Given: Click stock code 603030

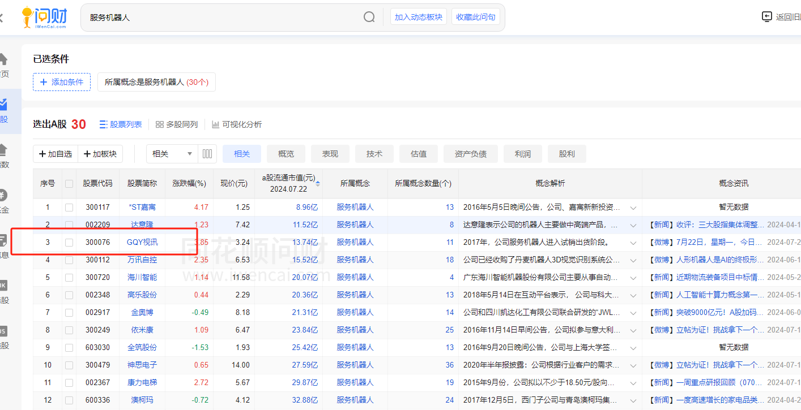Looking at the screenshot, I should pos(98,348).
